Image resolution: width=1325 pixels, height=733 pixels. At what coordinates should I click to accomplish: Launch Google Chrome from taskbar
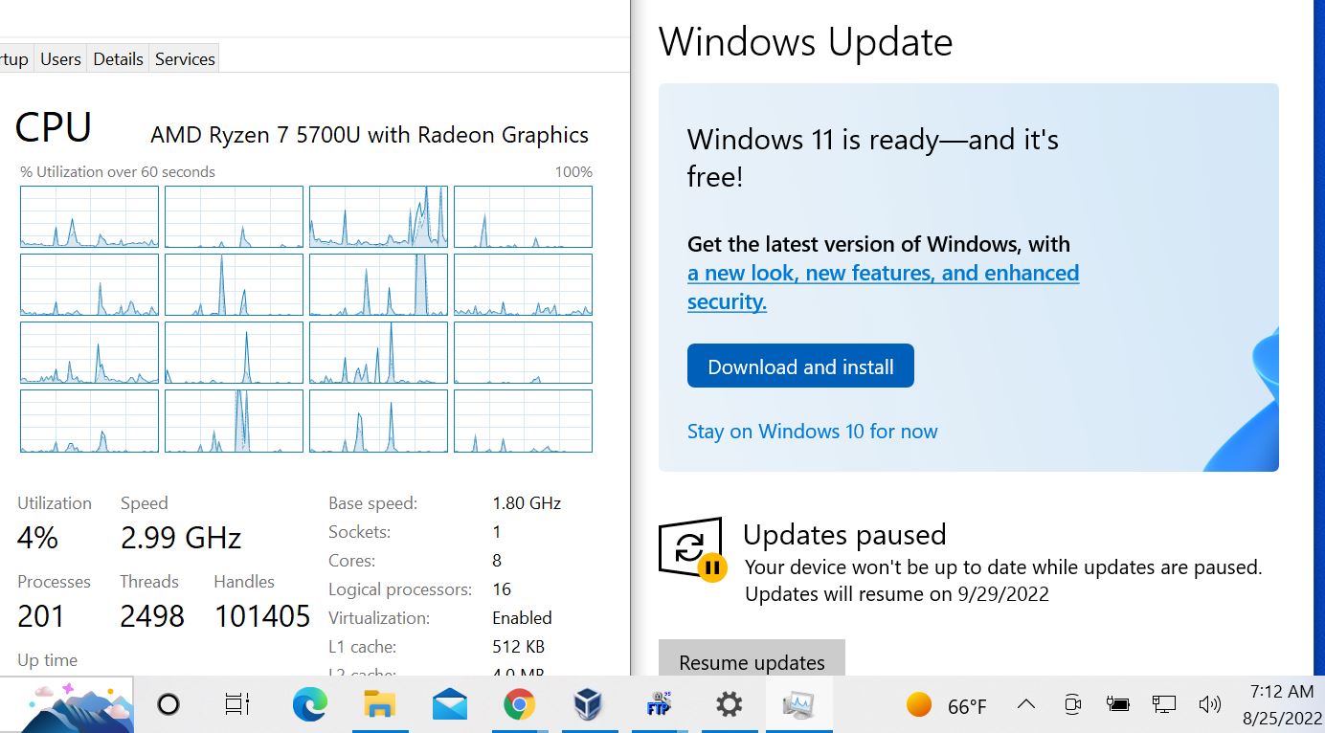coord(519,705)
